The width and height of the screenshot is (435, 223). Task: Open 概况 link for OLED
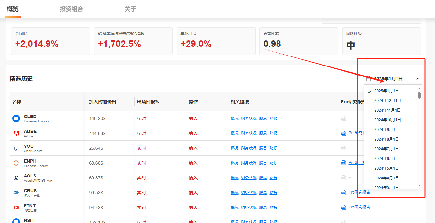click(234, 118)
